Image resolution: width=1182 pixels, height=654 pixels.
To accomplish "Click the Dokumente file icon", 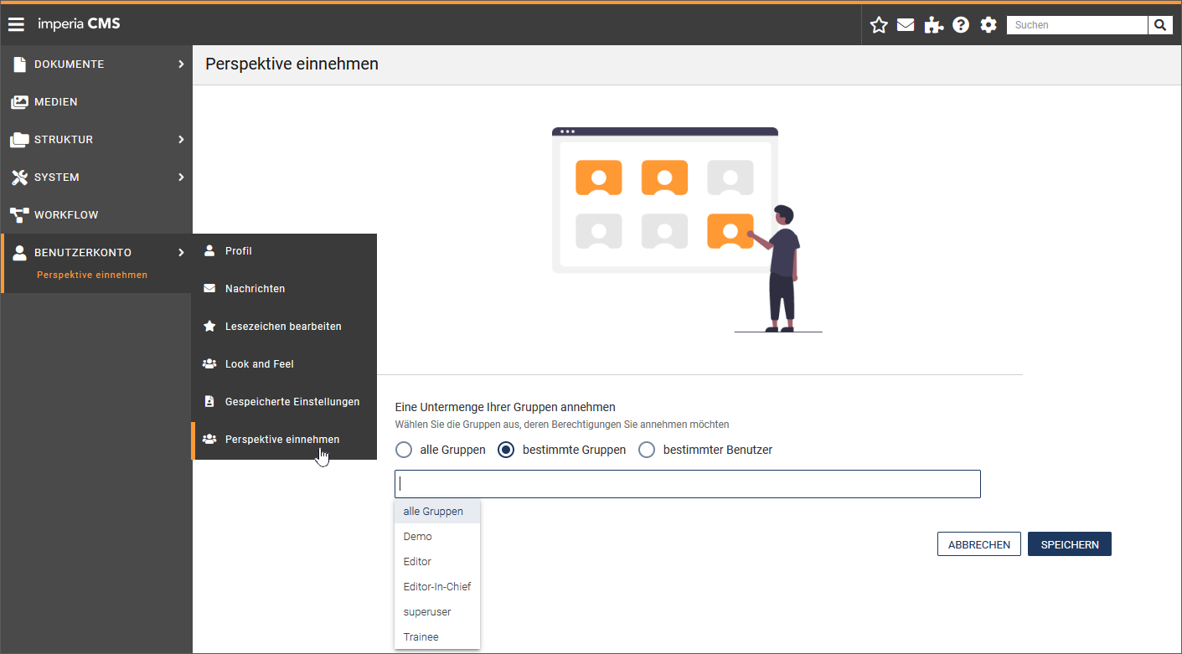I will click(x=19, y=64).
